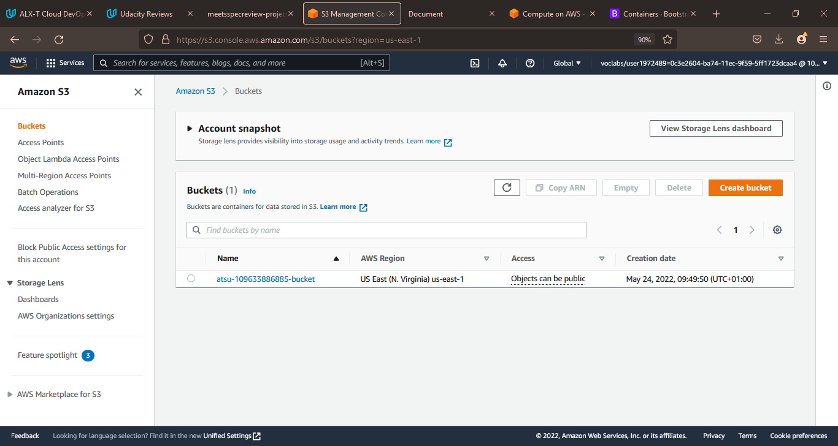Click the tracking protection shield

(148, 39)
